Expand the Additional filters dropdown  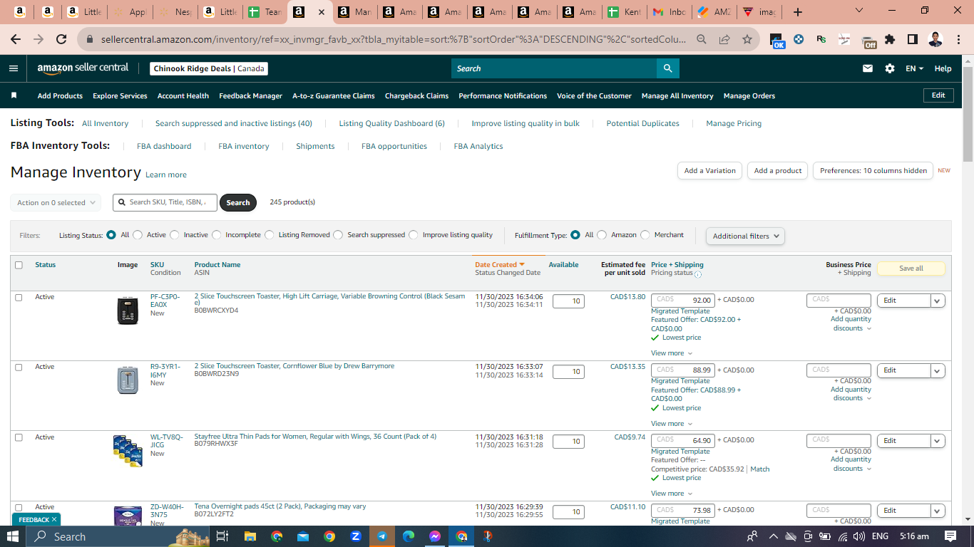tap(745, 236)
